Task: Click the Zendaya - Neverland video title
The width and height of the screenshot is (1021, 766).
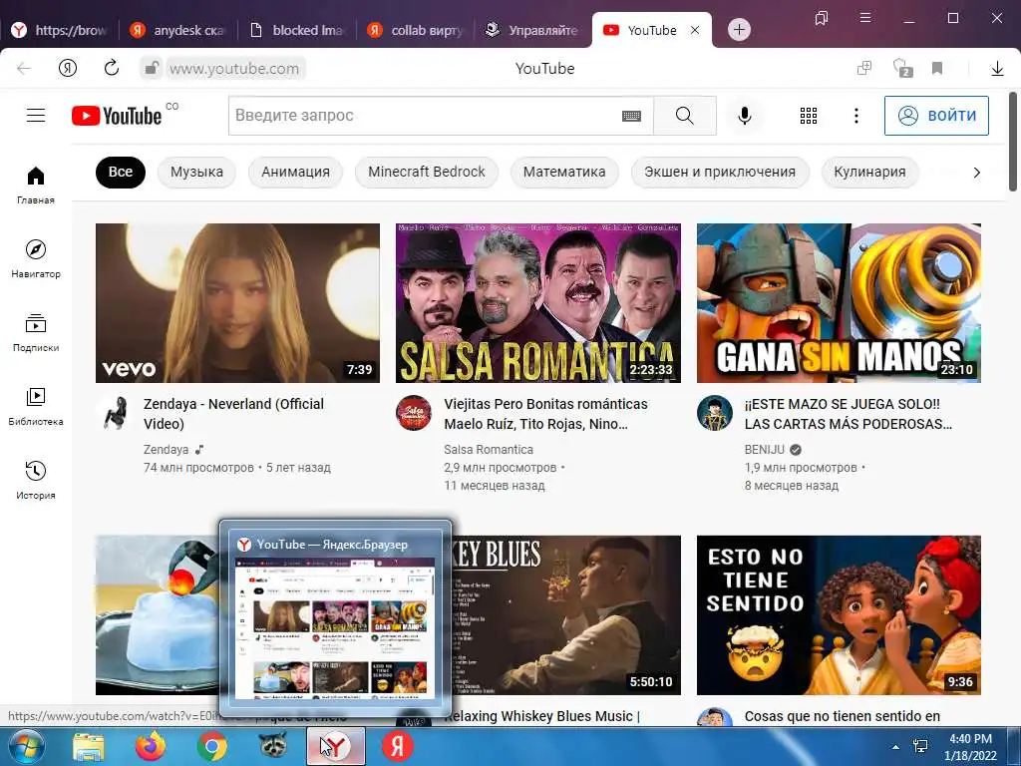Action: point(233,414)
